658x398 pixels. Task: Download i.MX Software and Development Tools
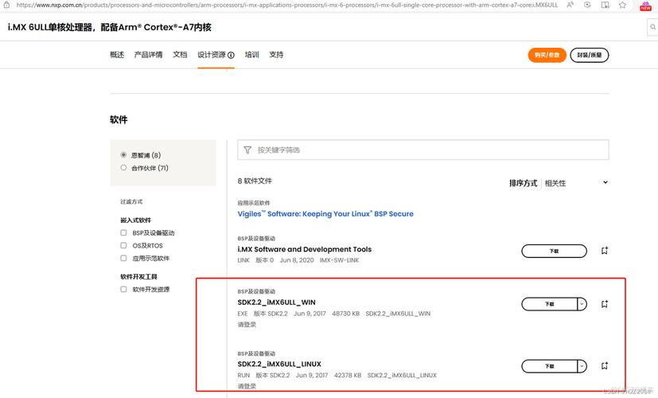554,251
